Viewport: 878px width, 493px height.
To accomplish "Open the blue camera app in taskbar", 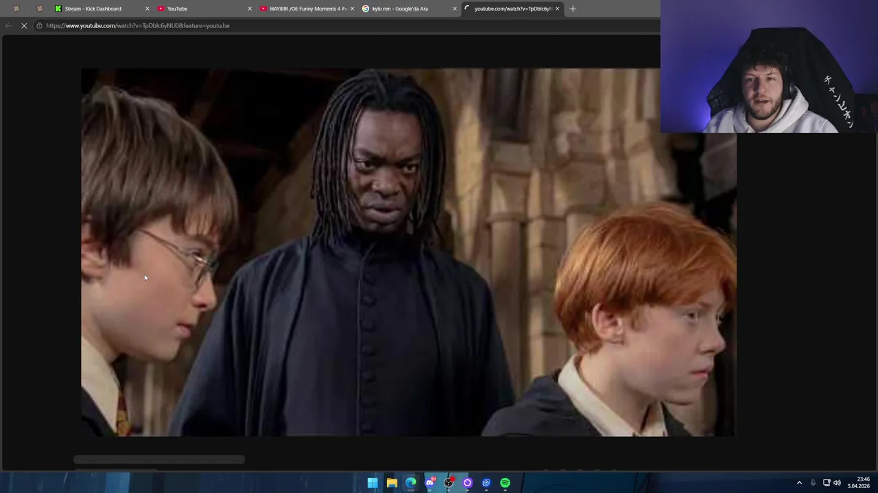I will [486, 483].
